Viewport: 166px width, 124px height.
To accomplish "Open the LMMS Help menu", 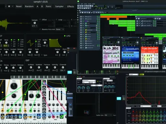I will pyautogui.click(x=94, y=4).
